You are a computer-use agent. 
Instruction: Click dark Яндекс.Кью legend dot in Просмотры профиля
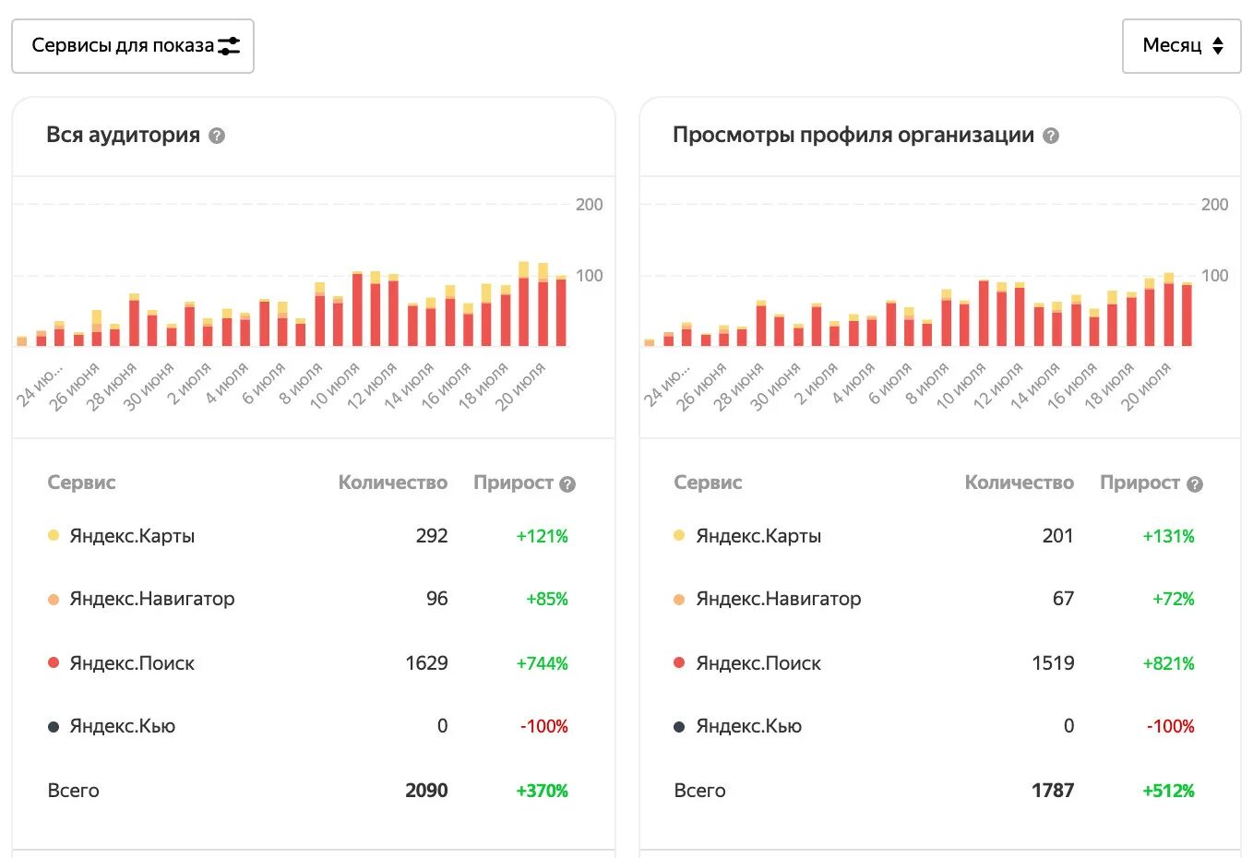[679, 727]
